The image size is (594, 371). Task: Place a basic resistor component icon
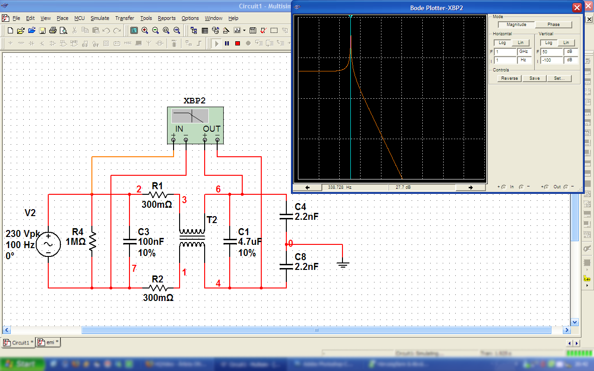click(x=21, y=43)
